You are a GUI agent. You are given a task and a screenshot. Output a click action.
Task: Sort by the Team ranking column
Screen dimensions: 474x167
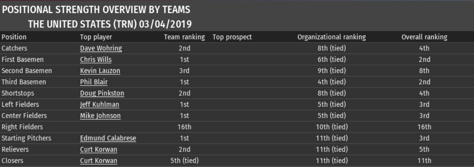pos(184,38)
